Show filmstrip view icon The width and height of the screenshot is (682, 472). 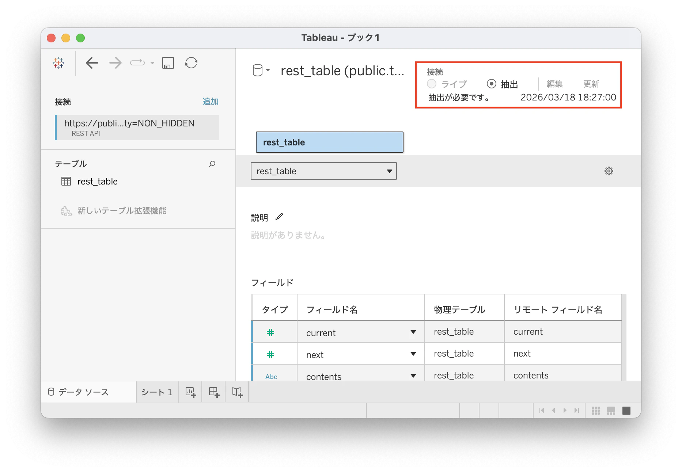pyautogui.click(x=611, y=411)
